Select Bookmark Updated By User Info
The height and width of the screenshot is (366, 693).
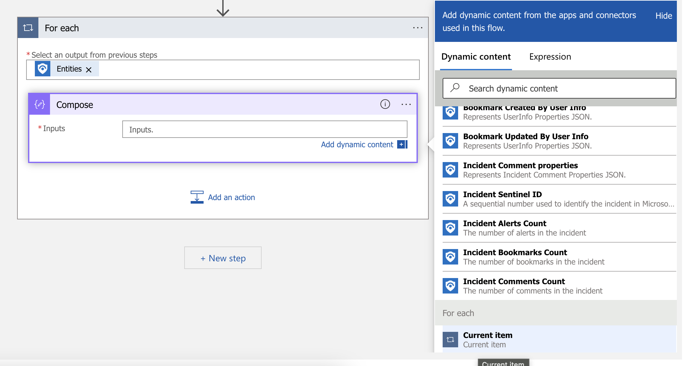[559, 141]
